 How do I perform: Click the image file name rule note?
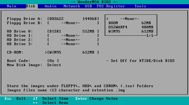66,90
